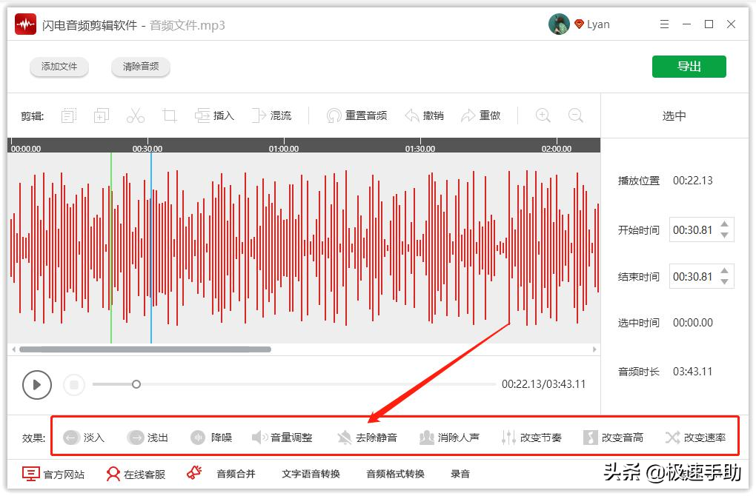Viewport: 756px width, 496px height.
Task: Zoom into the waveform with magnifier plus
Action: [x=542, y=115]
